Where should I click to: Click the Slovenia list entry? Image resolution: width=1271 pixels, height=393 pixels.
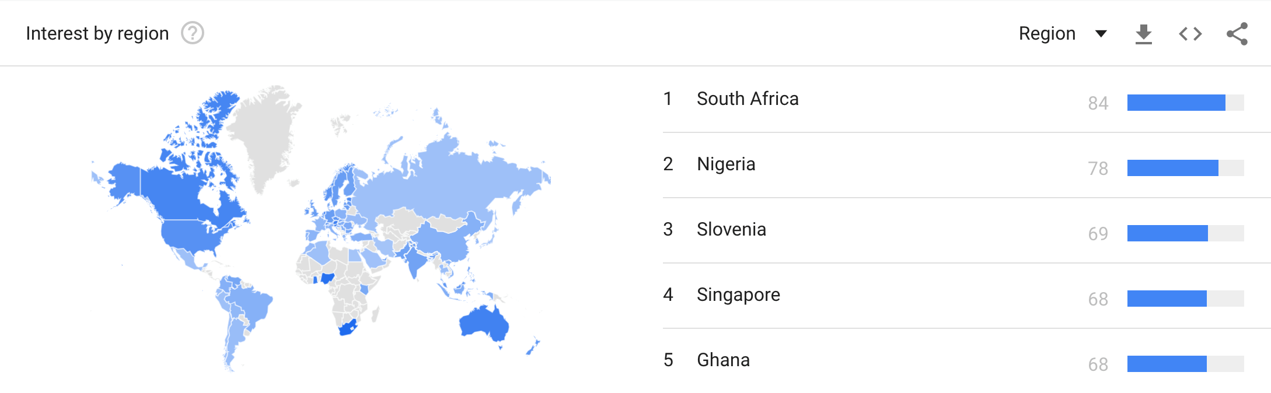[x=731, y=230]
